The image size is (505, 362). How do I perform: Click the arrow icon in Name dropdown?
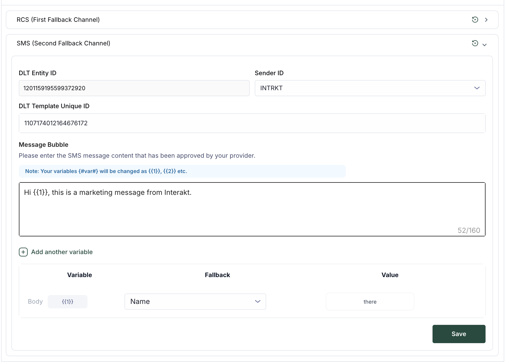pos(258,302)
